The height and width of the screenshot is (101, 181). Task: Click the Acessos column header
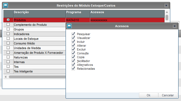click(x=127, y=14)
